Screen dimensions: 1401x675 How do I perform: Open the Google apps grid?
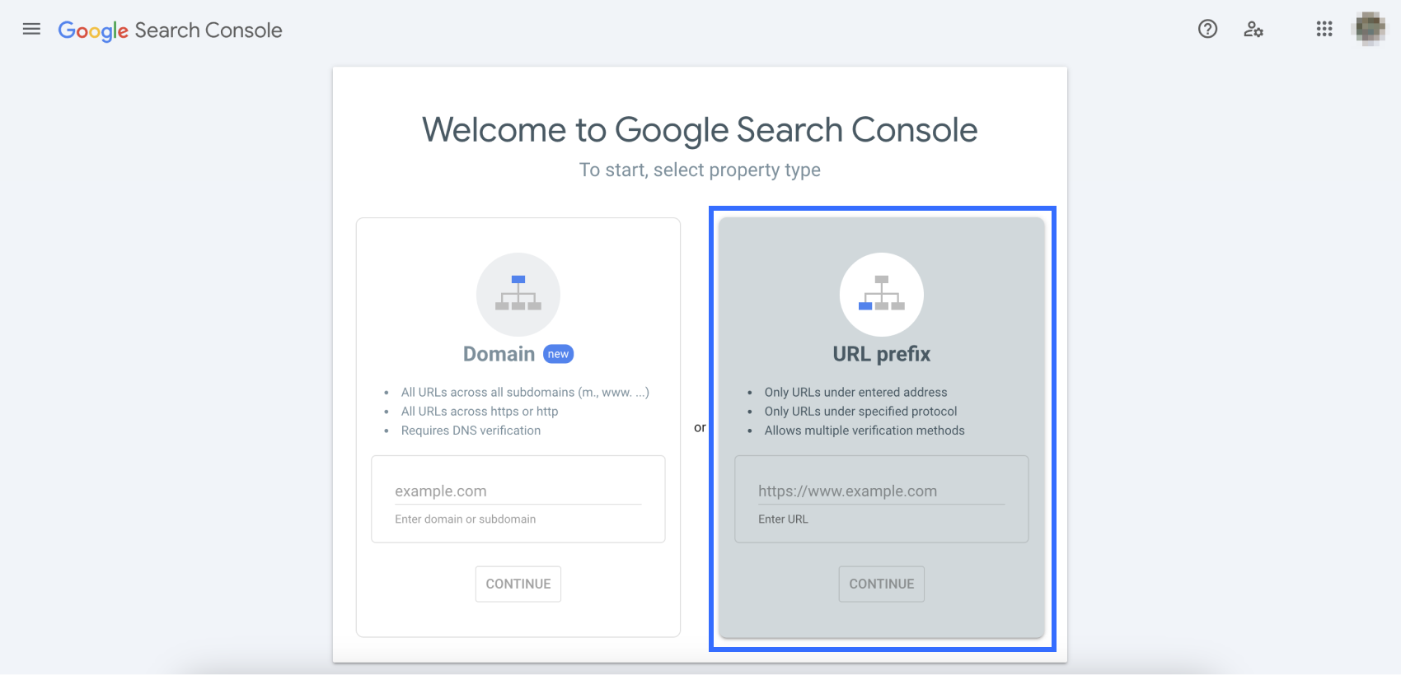[1324, 30]
